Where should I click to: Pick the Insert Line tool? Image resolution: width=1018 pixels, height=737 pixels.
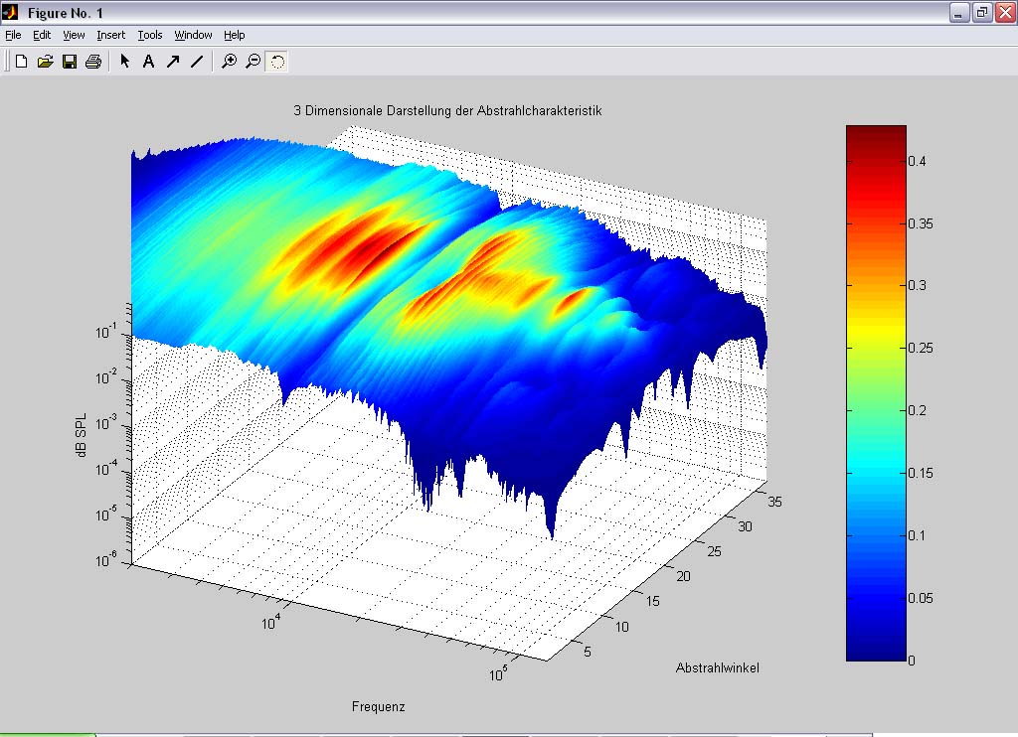coord(196,62)
